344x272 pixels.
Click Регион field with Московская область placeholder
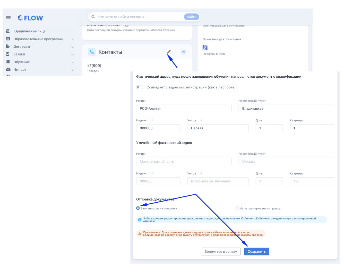coord(184,161)
